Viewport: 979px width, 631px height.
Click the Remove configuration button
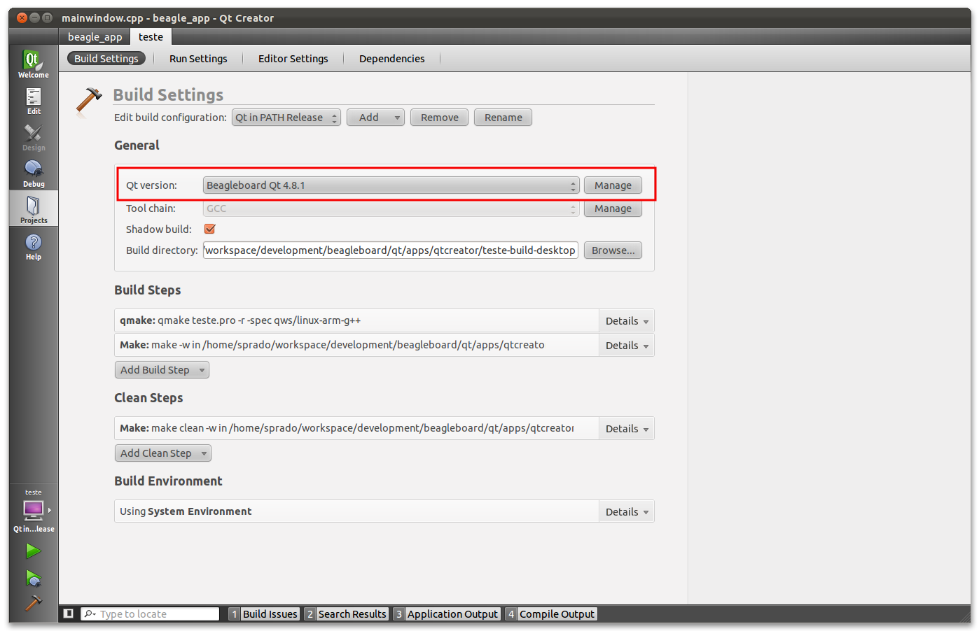(x=440, y=118)
